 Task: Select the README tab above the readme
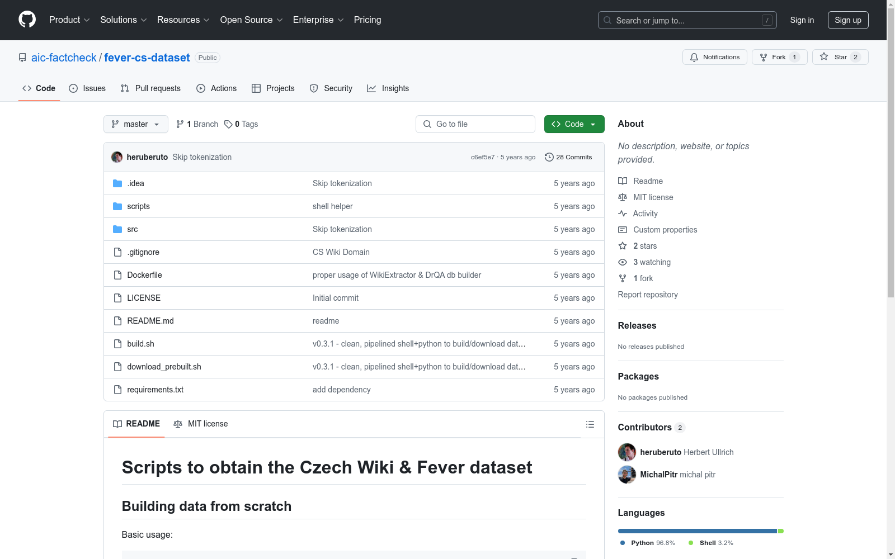pos(136,424)
